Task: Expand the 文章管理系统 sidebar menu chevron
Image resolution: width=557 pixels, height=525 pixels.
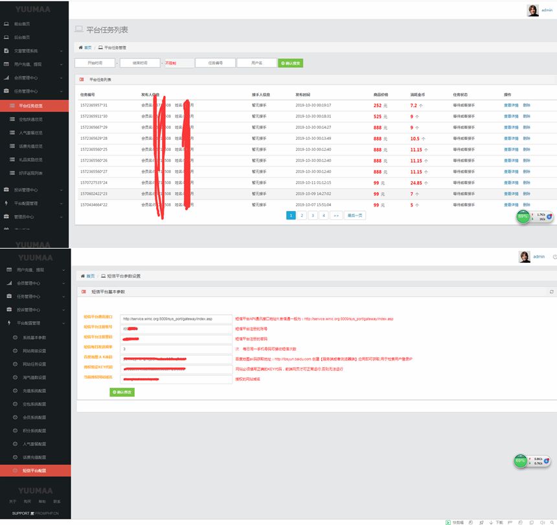Action: [63, 50]
